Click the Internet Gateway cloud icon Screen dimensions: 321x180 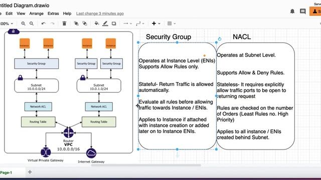pyautogui.click(x=91, y=153)
